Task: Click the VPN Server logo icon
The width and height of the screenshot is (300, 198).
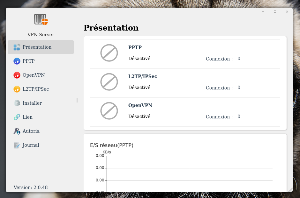Action: click(41, 19)
